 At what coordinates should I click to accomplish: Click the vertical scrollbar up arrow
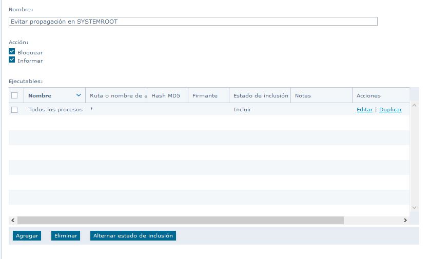point(414,105)
